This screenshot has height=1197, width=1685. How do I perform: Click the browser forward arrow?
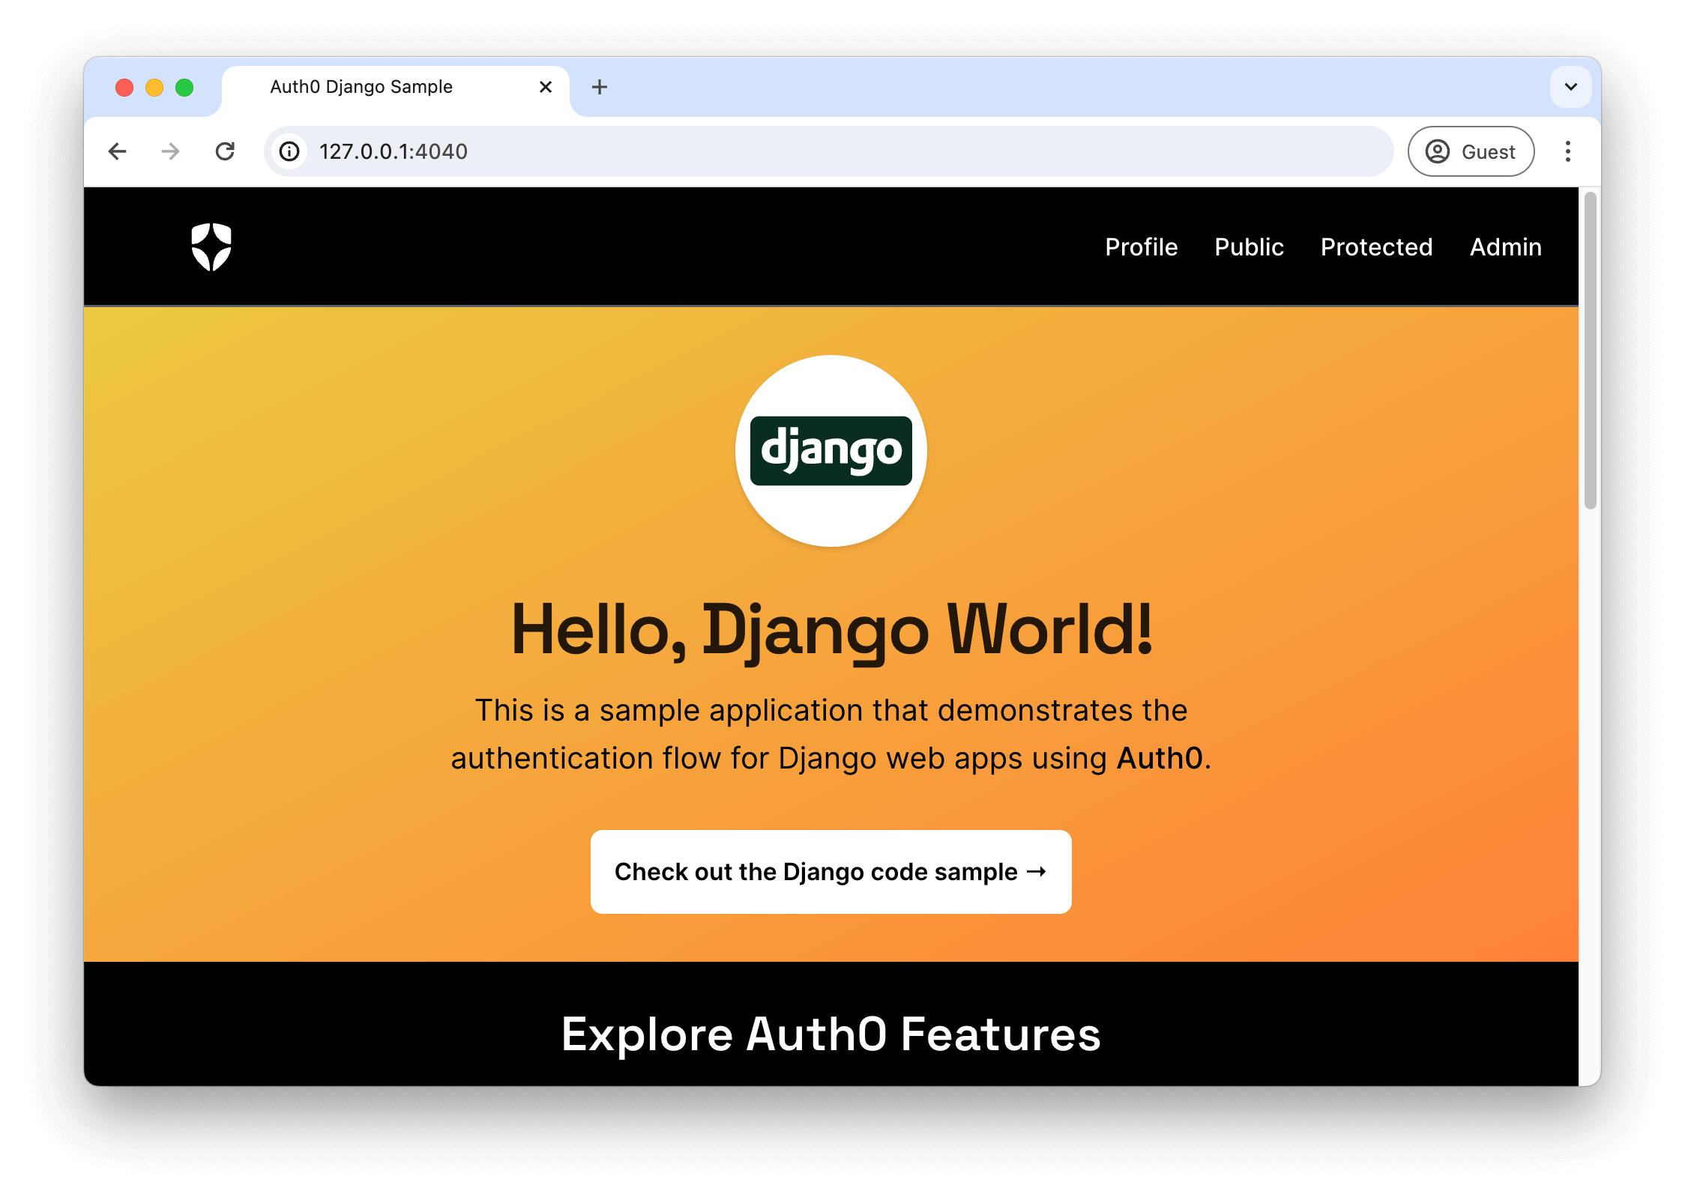pos(171,151)
